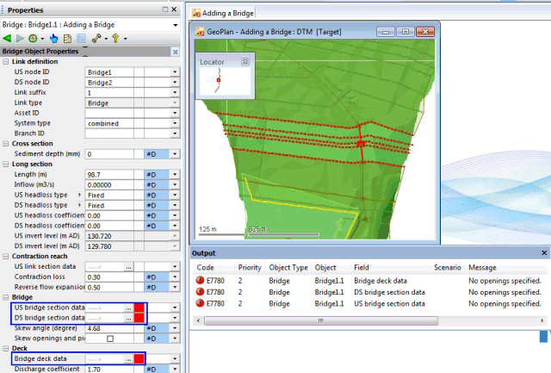The width and height of the screenshot is (551, 373).
Task: Open US link section data ellipsis button
Action: pyautogui.click(x=128, y=267)
